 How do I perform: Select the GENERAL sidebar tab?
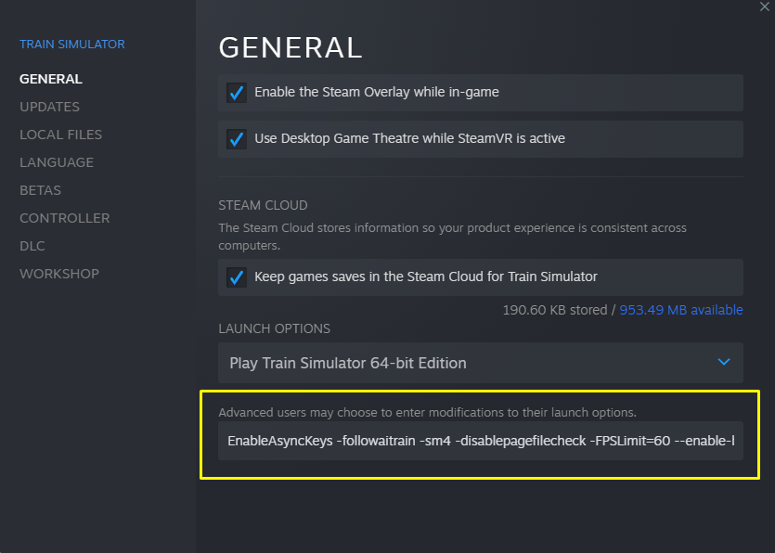point(51,79)
